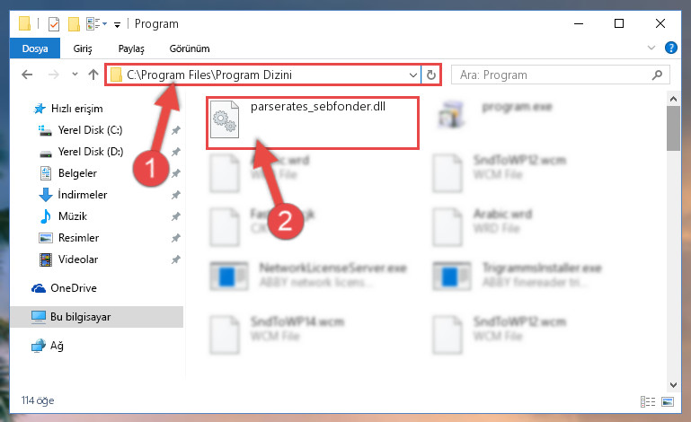Select OneDrive in the navigation pane
The image size is (691, 422).
64,288
